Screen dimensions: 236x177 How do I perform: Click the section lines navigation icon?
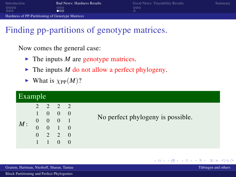[x=200, y=161]
